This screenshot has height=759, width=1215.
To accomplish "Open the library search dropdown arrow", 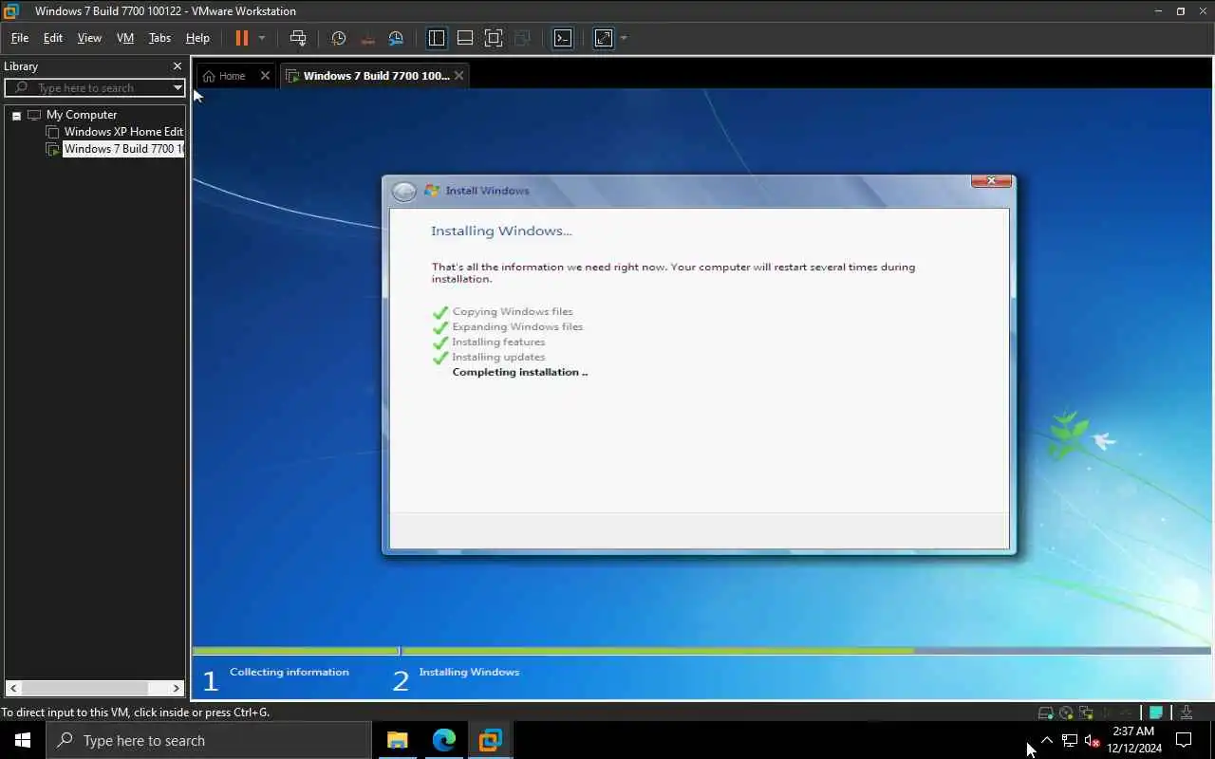I will click(x=178, y=87).
